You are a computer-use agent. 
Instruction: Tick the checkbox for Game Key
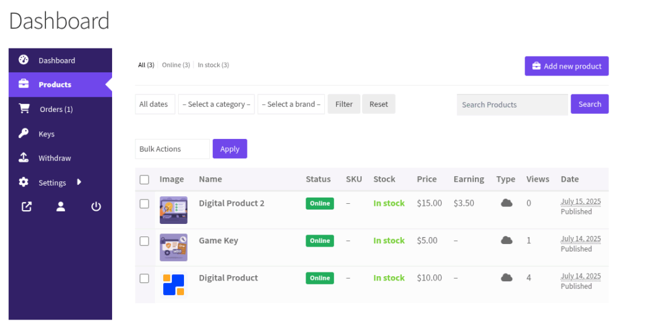point(144,241)
